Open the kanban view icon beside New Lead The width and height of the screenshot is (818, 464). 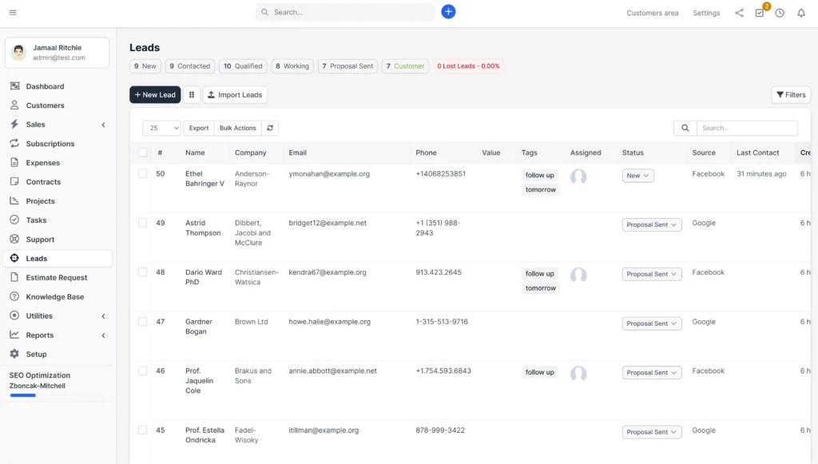click(x=191, y=94)
